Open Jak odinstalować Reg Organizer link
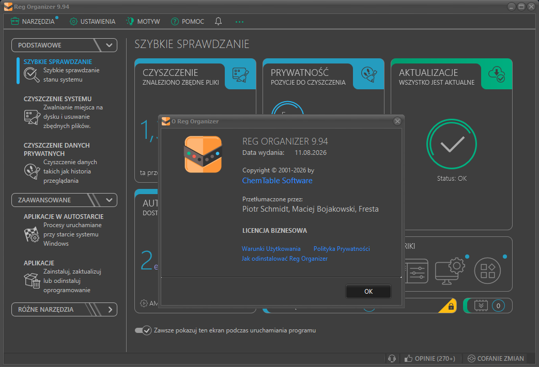This screenshot has height=367, width=539. 285,259
